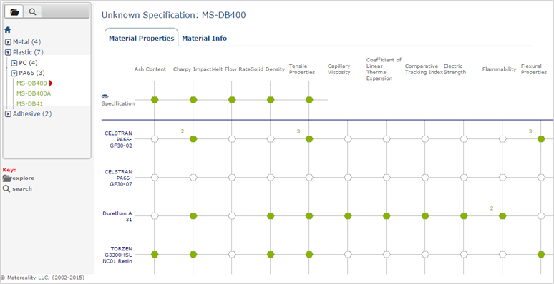Open CELSTRAN PA66-GF30-07 material link
The width and height of the screenshot is (554, 284).
click(118, 178)
